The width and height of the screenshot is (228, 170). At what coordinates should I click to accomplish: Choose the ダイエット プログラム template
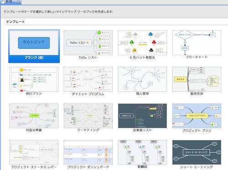point(88,80)
